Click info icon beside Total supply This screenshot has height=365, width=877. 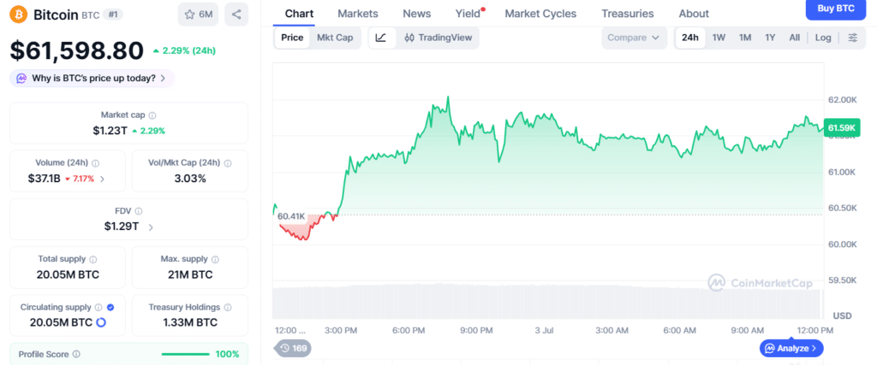point(92,260)
